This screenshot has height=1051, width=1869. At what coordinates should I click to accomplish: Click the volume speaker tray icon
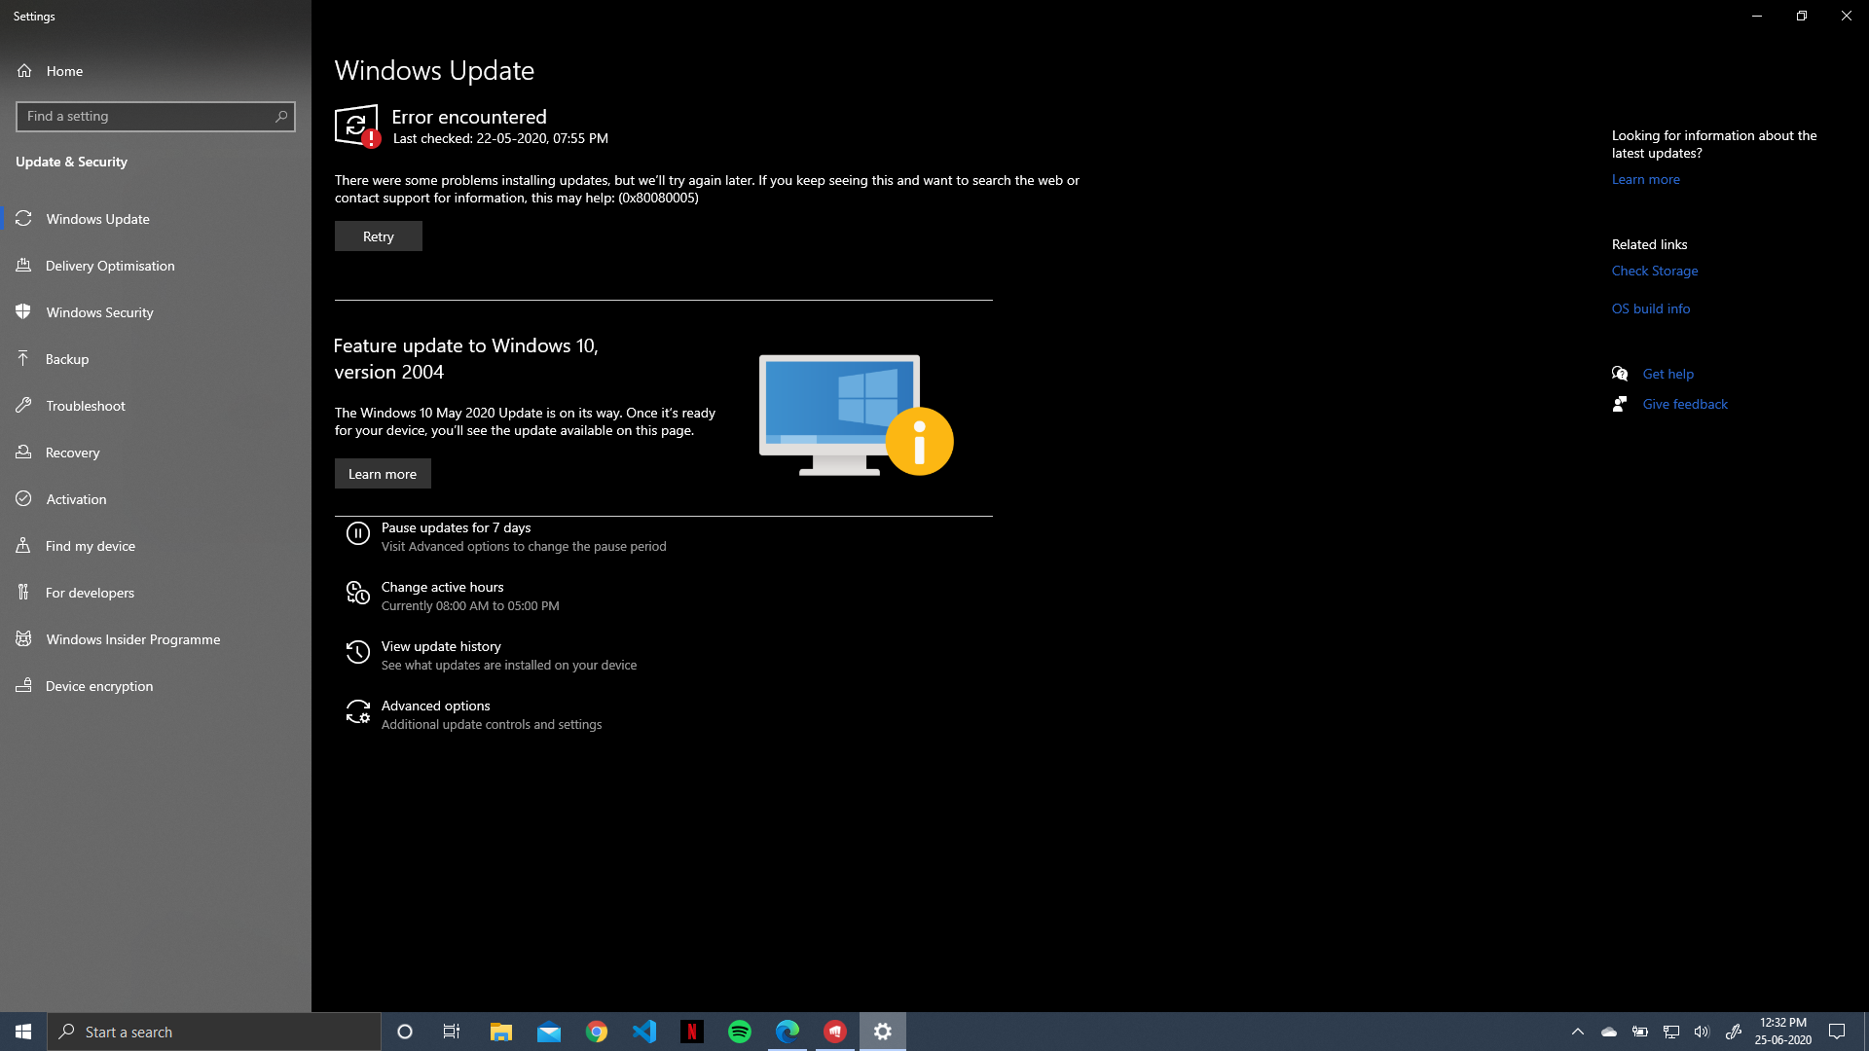point(1702,1032)
